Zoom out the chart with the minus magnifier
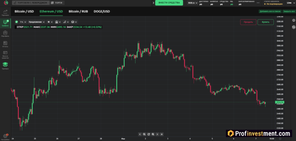The width and height of the screenshot is (296, 141). point(144,134)
